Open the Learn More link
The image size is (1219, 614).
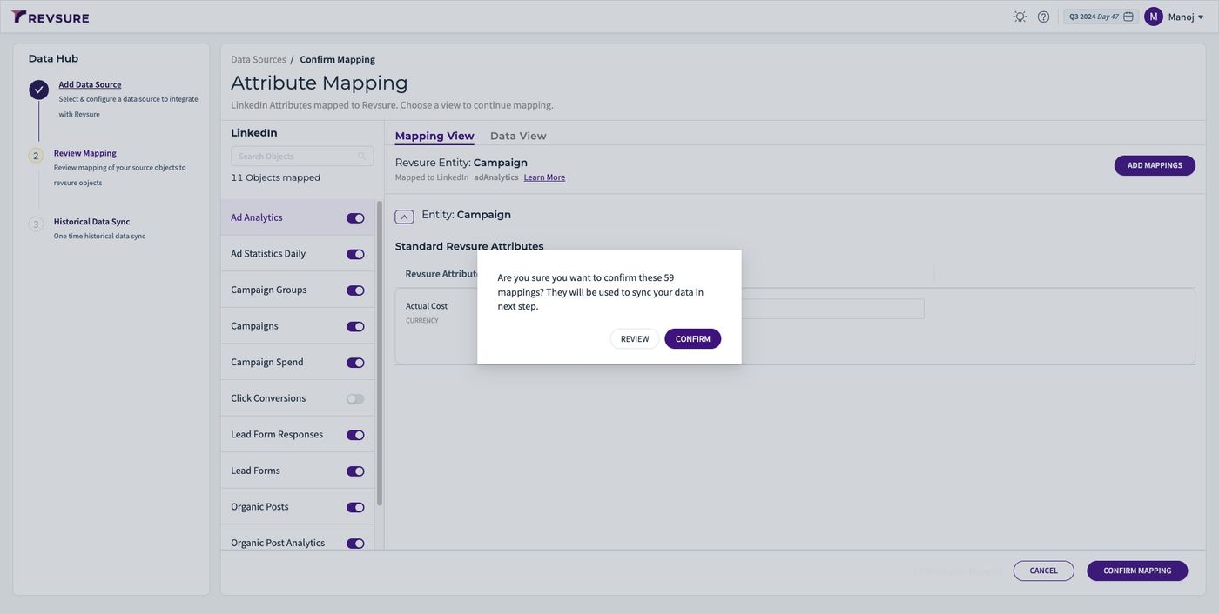pos(544,177)
